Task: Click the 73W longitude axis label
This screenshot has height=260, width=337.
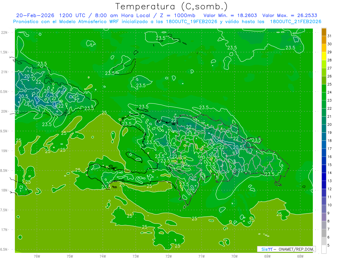Action: pyautogui.click(x=136, y=256)
